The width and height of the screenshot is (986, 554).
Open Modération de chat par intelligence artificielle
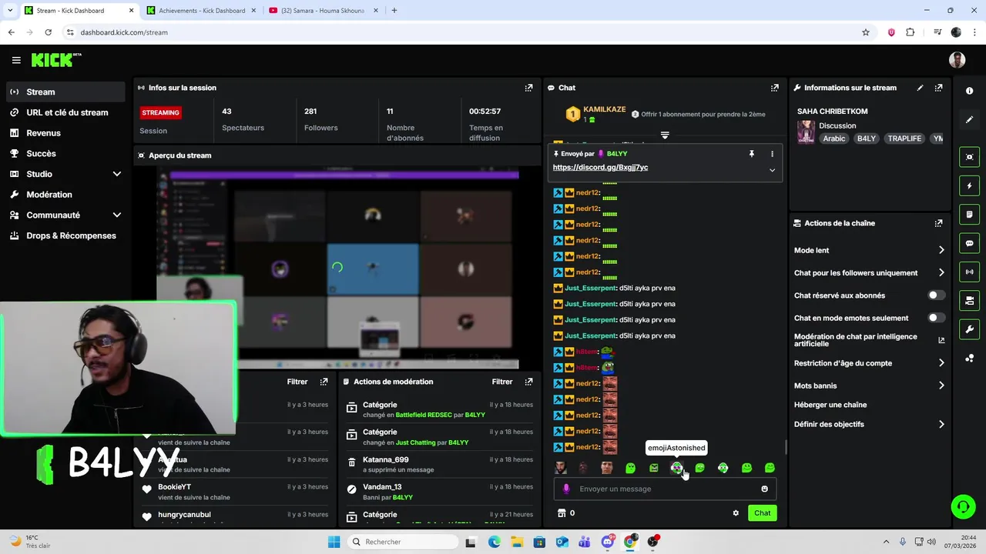click(x=869, y=340)
